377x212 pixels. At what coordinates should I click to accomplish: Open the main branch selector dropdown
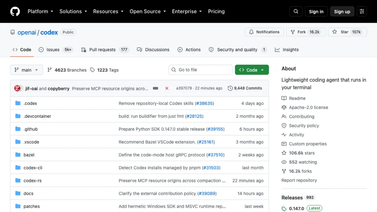pyautogui.click(x=27, y=70)
